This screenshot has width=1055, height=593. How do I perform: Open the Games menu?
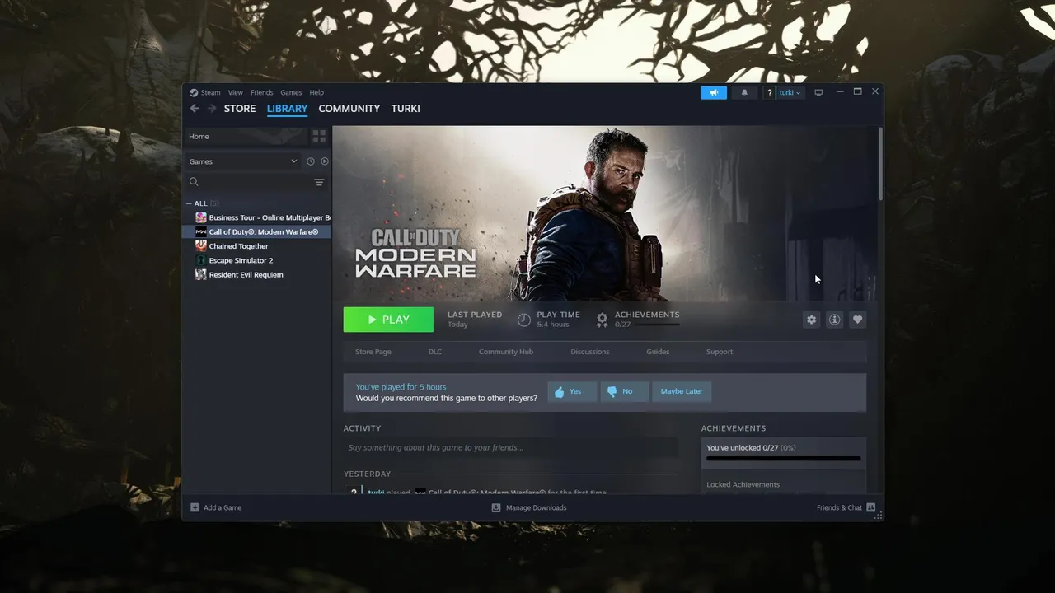[291, 92]
